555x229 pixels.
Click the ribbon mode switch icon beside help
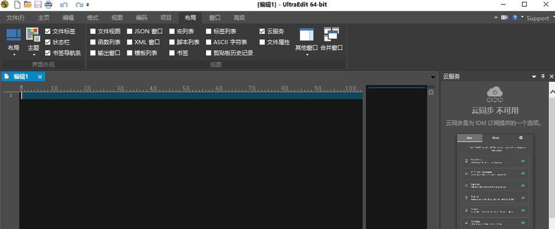(x=505, y=17)
